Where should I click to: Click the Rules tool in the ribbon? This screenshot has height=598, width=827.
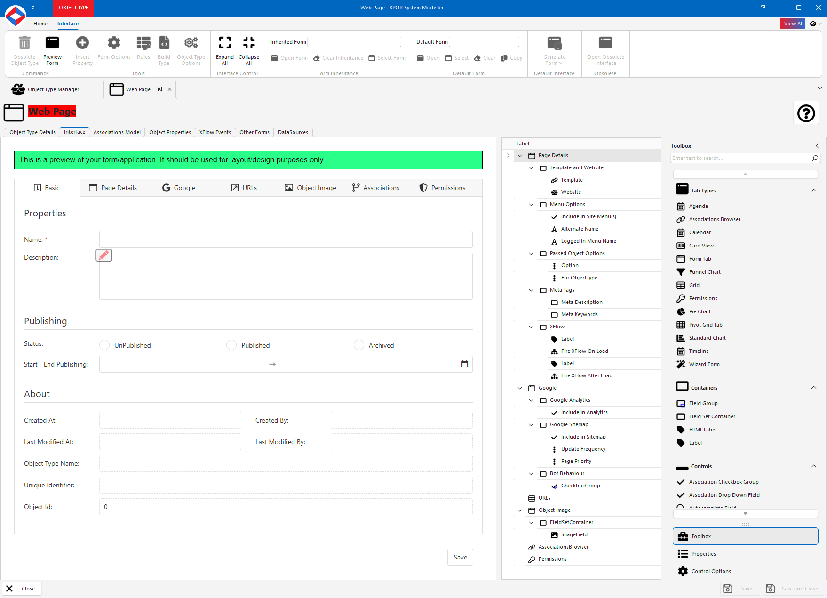(143, 49)
